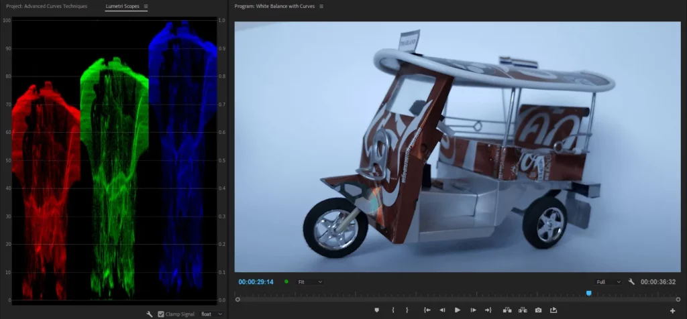Viewport: 687px width, 319px height.
Task: Add a marker in Program monitor
Action: click(x=377, y=310)
